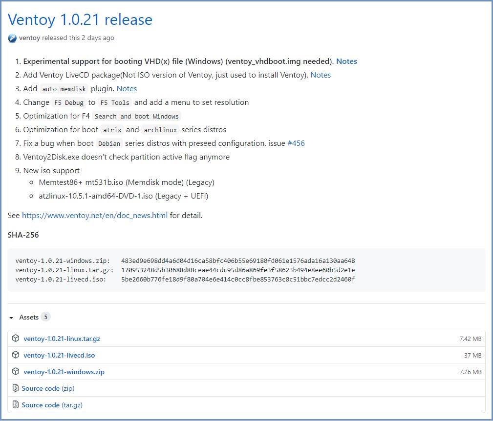
Task: Visit the ventoy.net doc_news.html link
Action: tap(95, 216)
